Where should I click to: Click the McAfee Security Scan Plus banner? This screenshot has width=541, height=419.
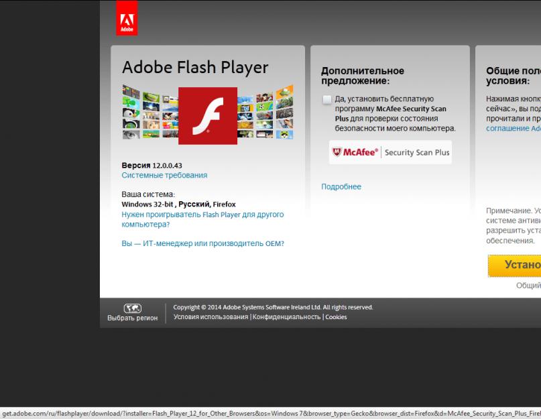390,152
